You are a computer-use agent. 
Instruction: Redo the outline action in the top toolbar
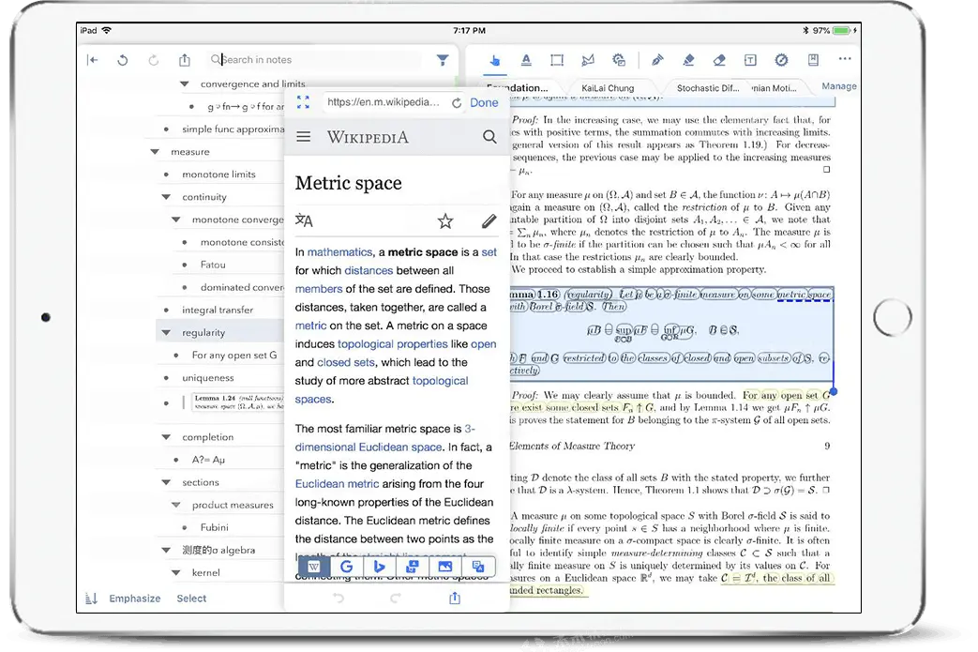(154, 60)
